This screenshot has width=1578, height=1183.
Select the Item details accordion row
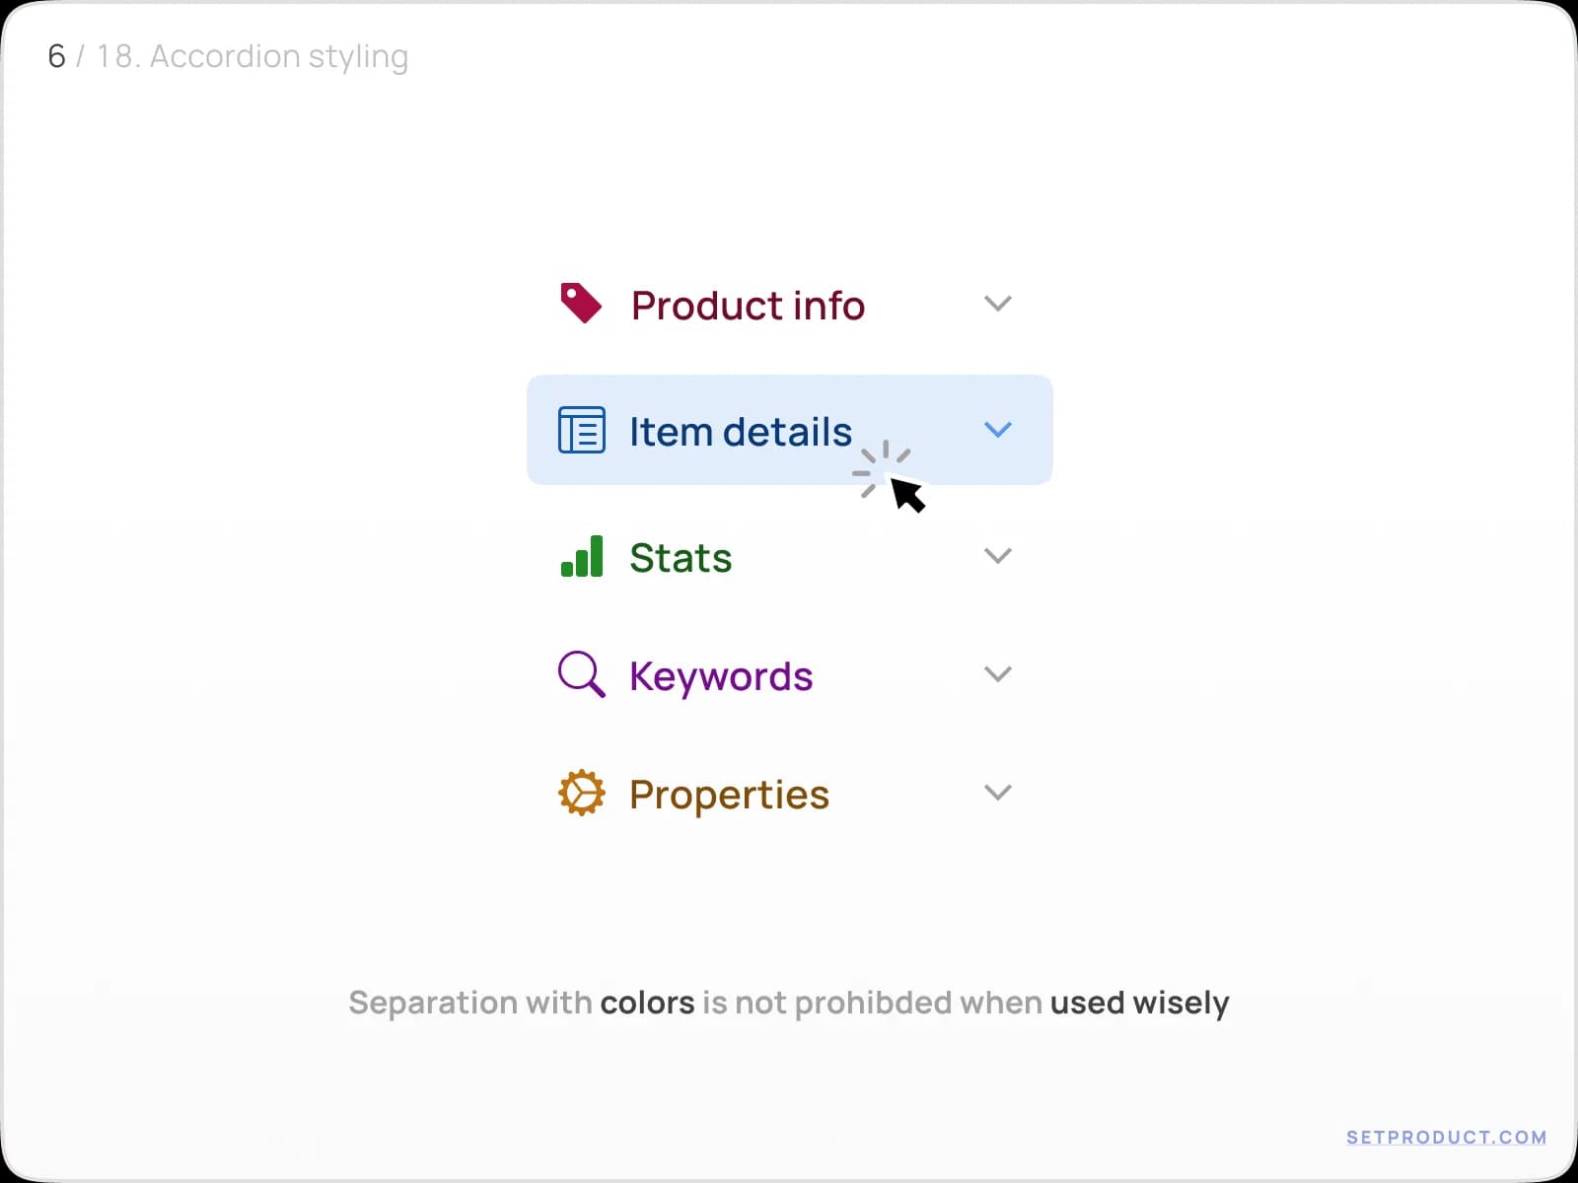pyautogui.click(x=789, y=430)
